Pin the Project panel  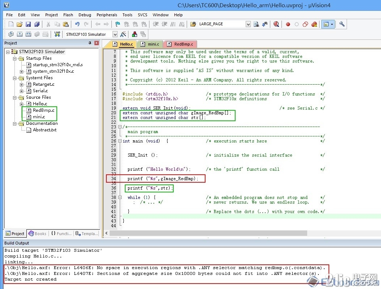click(x=90, y=43)
